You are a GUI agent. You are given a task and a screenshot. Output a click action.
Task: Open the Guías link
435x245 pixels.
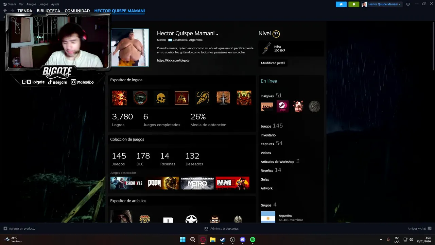[x=265, y=179]
